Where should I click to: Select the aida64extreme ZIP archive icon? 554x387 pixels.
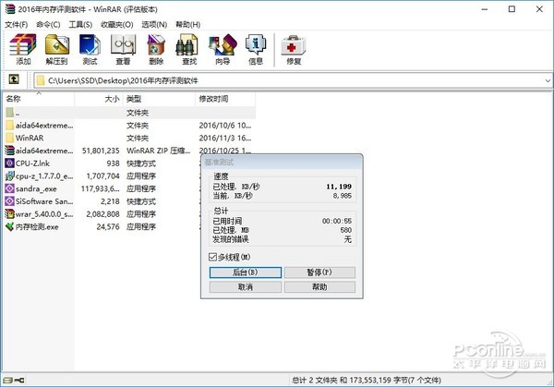click(x=10, y=151)
